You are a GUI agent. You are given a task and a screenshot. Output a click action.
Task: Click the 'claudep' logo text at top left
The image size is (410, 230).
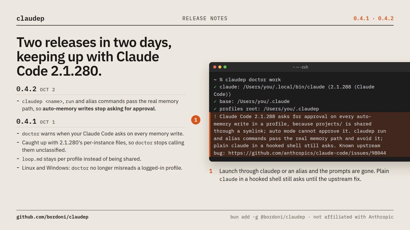[x=30, y=18]
